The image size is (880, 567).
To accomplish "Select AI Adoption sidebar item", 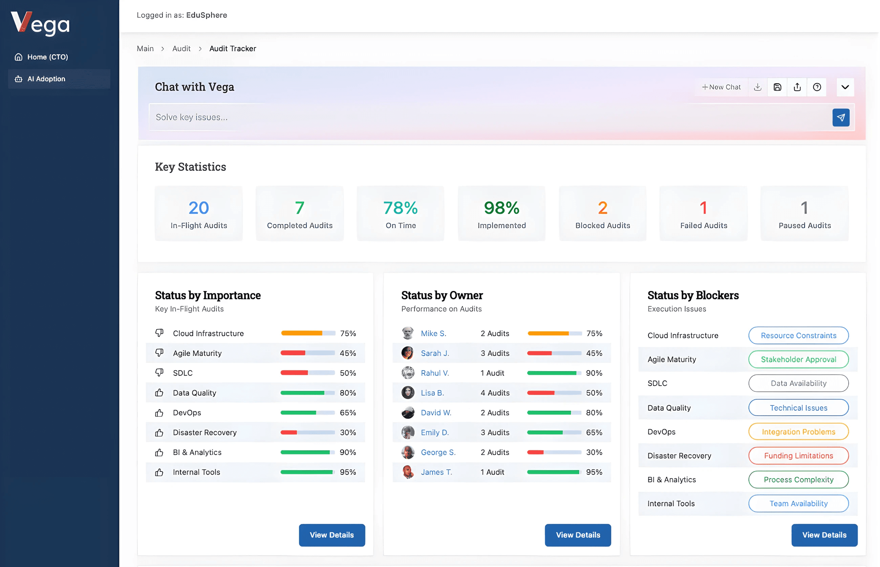I will 46,79.
